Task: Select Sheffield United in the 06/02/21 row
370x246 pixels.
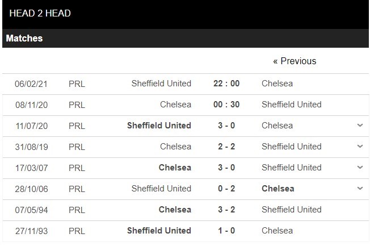Action: pos(161,84)
